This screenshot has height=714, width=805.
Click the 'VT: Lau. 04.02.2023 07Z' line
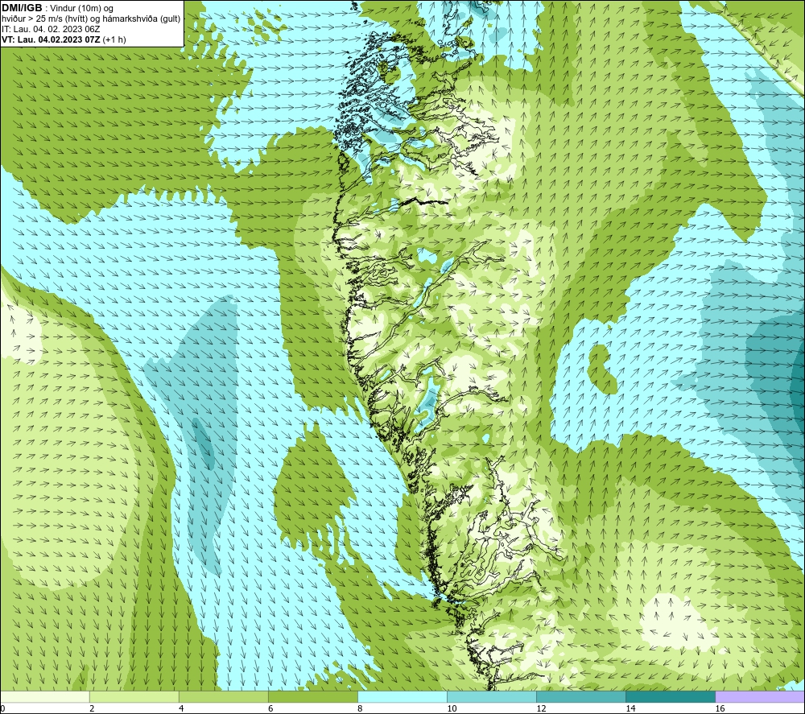[51, 39]
